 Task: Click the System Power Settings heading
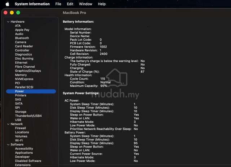tap(81, 93)
